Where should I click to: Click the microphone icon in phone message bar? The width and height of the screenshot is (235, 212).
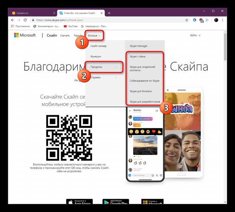(157, 175)
